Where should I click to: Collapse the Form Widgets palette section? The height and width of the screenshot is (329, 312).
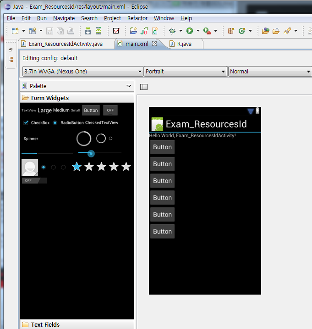[77, 98]
